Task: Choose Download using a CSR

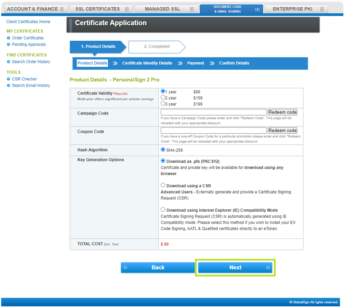Action: tap(163, 185)
